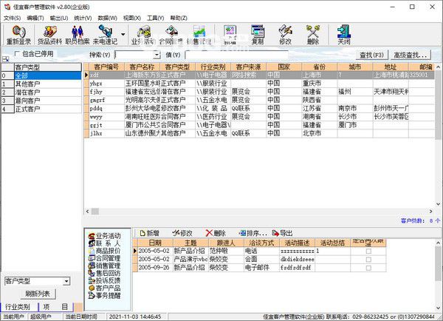Select 投诉反馈 in the lower module list
Viewport: 443px width, 321px height.
click(x=105, y=280)
